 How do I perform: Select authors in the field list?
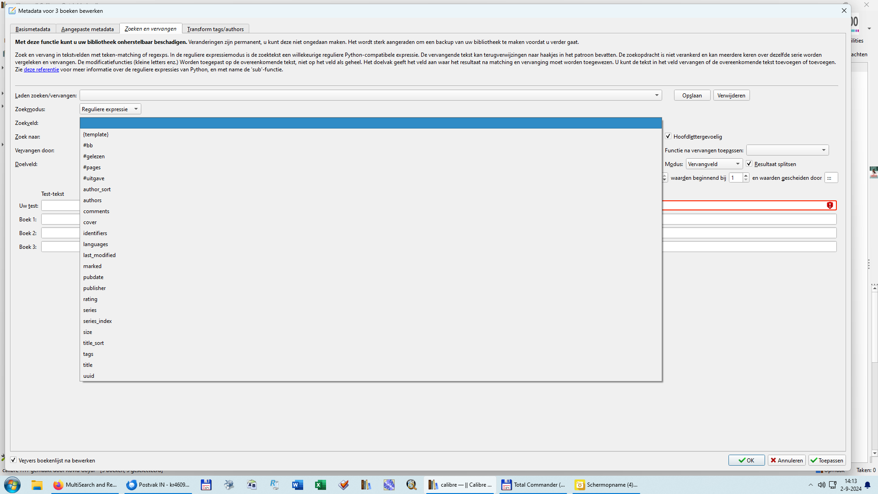(92, 200)
